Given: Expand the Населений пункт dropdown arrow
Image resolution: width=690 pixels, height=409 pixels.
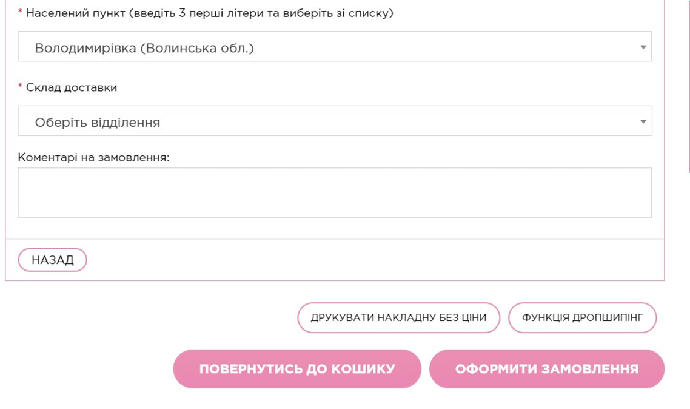Looking at the screenshot, I should pyautogui.click(x=643, y=47).
